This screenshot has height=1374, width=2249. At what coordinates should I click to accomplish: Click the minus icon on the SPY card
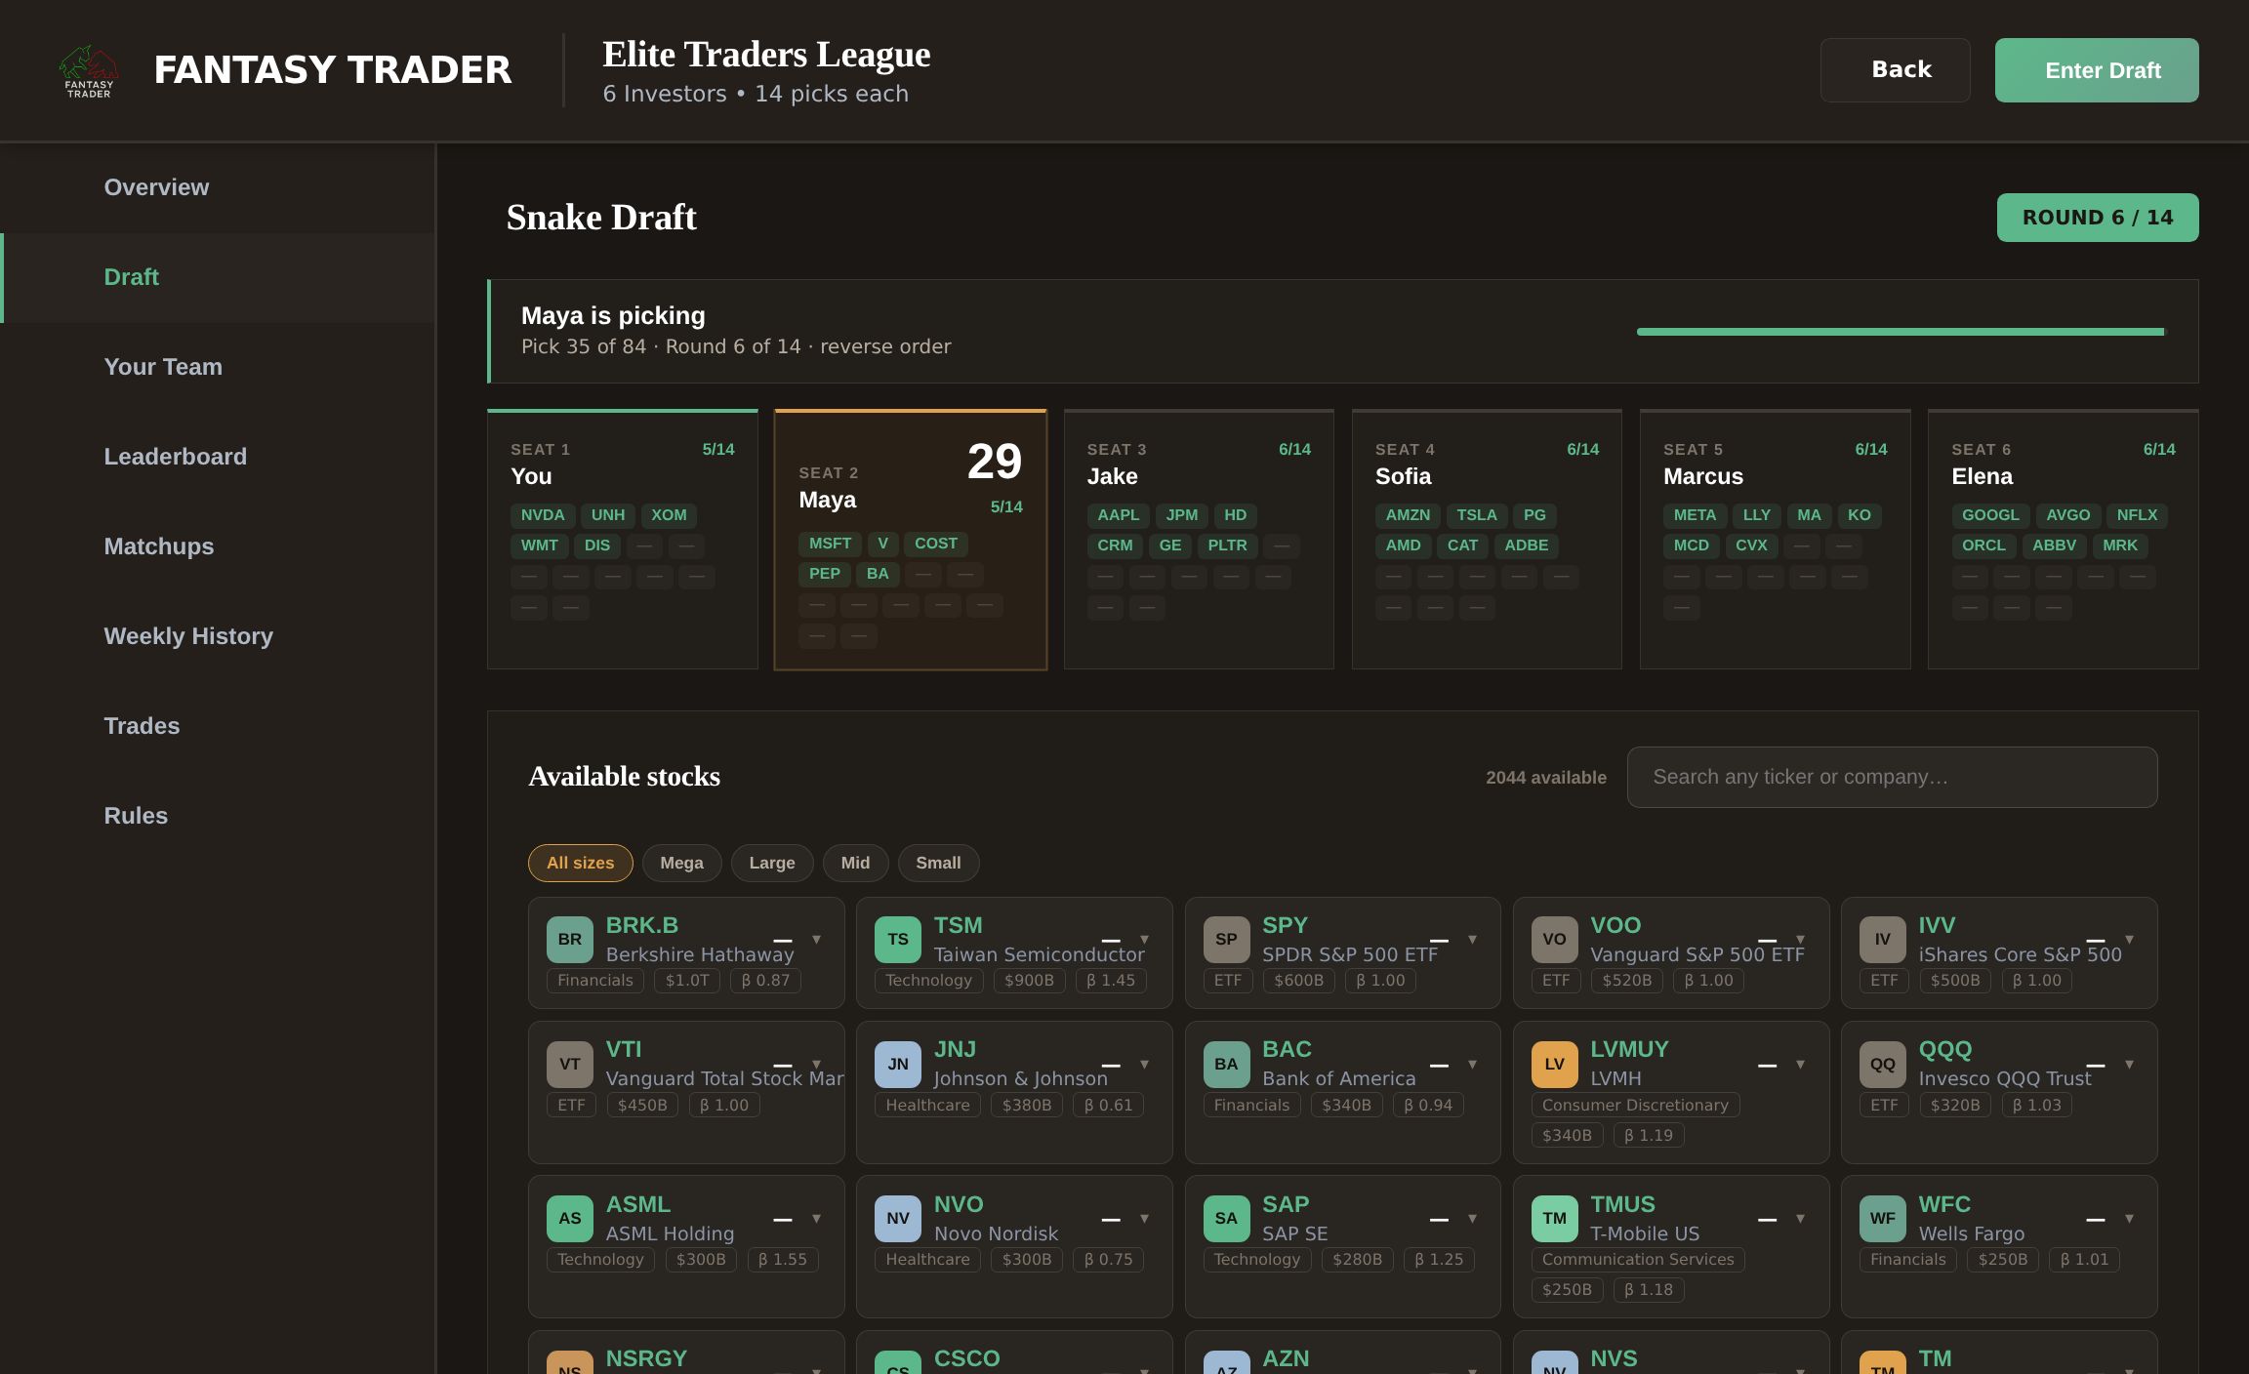point(1439,941)
